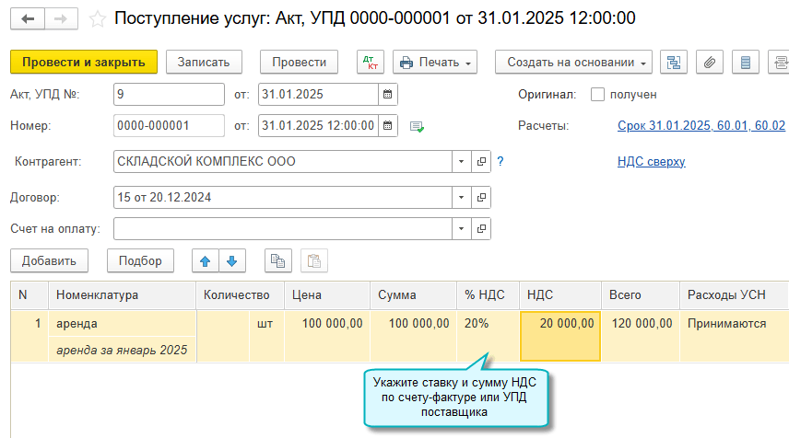The width and height of the screenshot is (789, 438).
Task: Open the Расчеты link Срок 31.01.2025, 60.01, 60.02
Action: click(x=701, y=125)
